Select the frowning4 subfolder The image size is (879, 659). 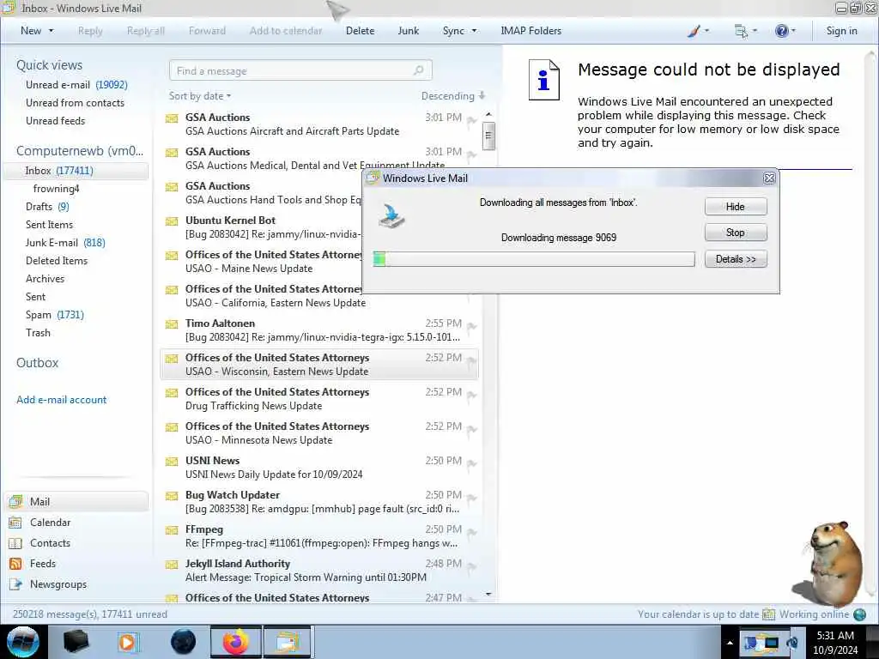click(56, 188)
